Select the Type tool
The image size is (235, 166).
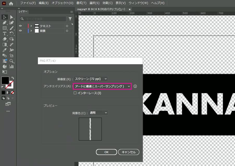[4, 33]
